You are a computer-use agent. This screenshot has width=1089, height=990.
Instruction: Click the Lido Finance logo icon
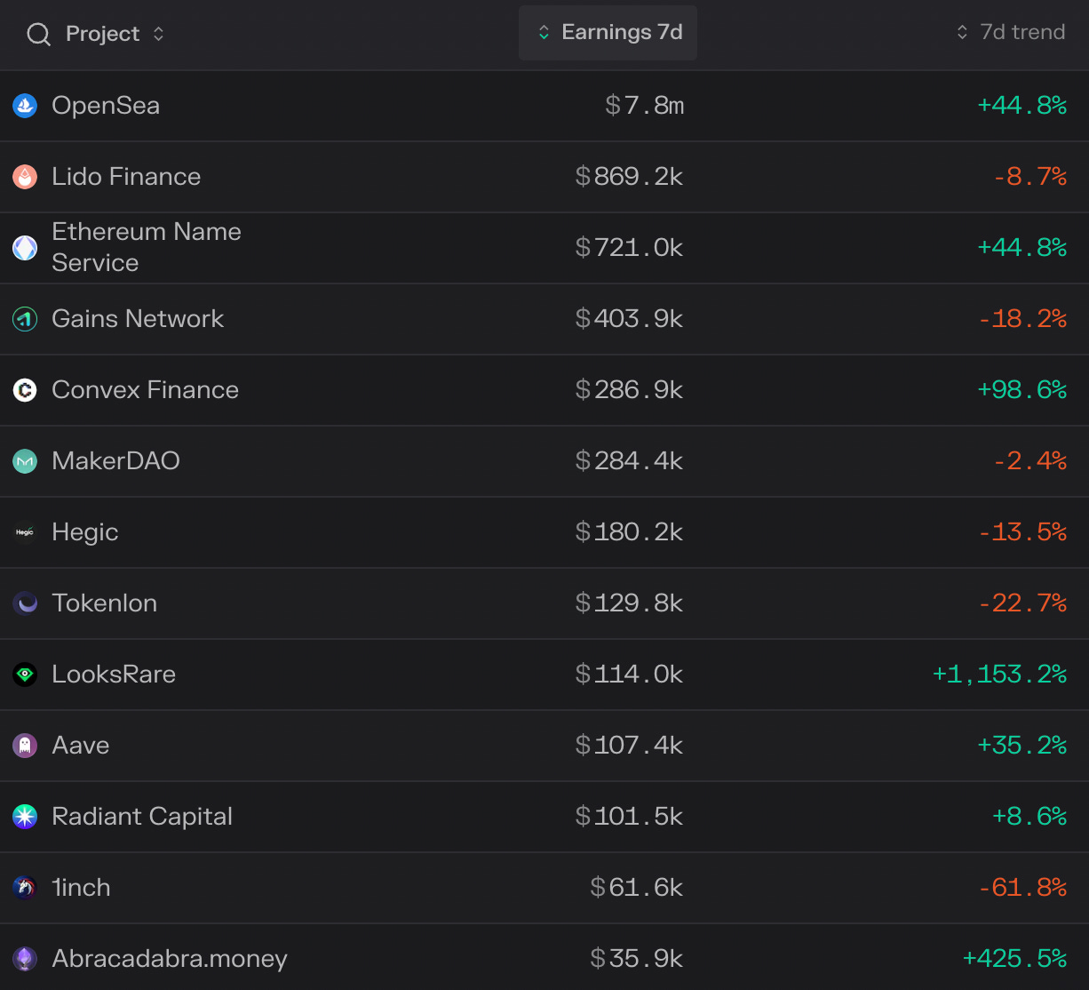[x=25, y=177]
